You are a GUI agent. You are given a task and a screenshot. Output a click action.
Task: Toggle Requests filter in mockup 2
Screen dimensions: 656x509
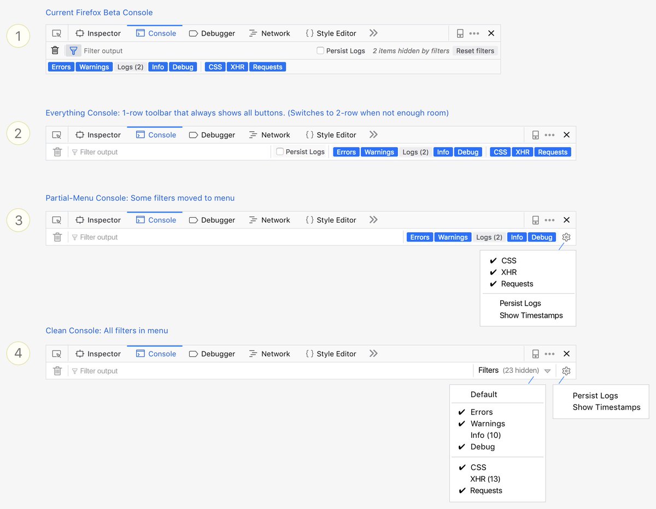(x=553, y=152)
